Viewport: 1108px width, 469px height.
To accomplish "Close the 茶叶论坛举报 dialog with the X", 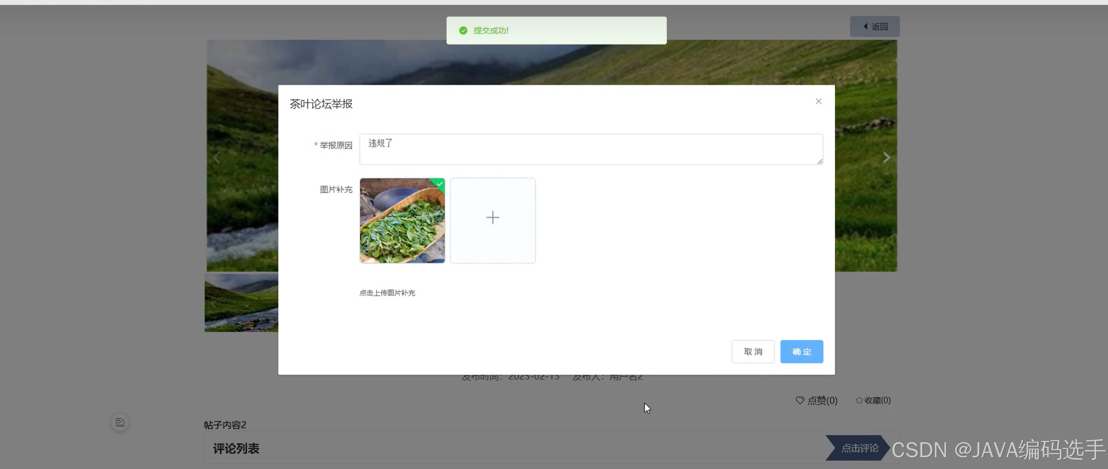I will point(818,101).
